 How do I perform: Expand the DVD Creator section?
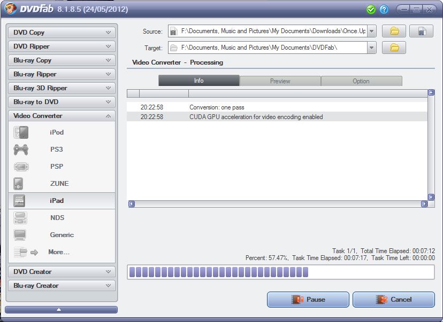[x=62, y=272]
